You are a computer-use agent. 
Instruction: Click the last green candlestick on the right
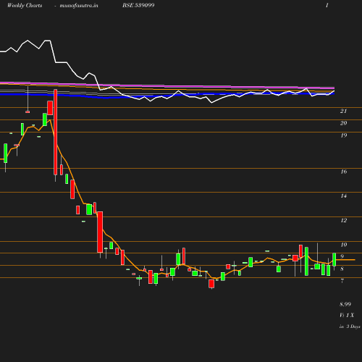[x=334, y=260]
